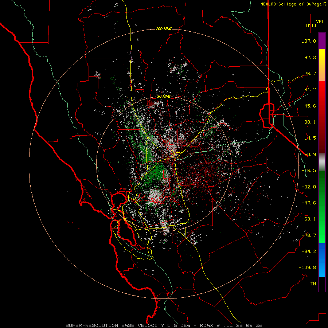Click the -47.6 velocity scale value
This screenshot has width=328, height=328.
tap(309, 203)
